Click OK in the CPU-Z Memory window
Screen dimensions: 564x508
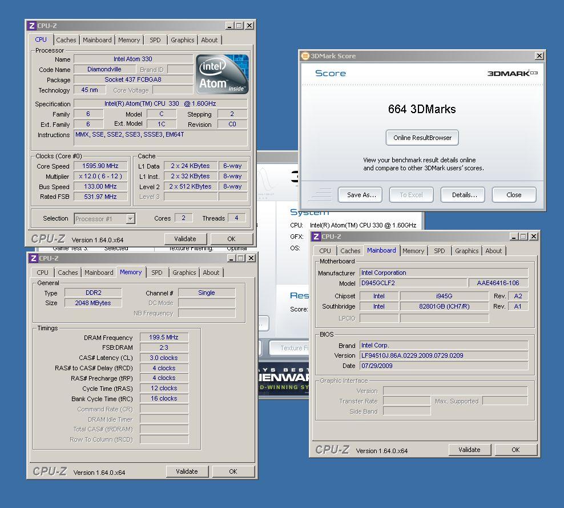[x=233, y=471]
